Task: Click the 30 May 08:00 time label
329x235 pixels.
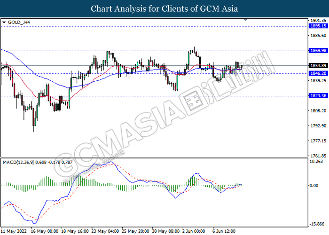Action: pos(166,231)
